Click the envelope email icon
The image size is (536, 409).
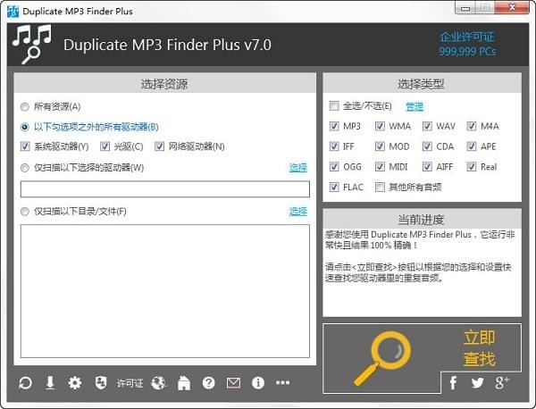(233, 383)
